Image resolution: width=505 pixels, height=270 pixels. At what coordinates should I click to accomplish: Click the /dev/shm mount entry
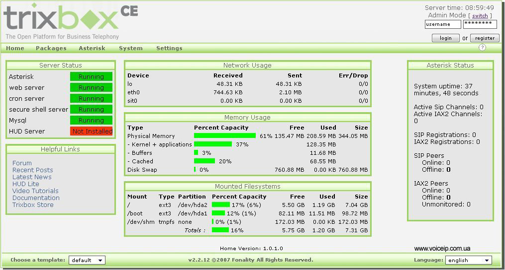141,221
